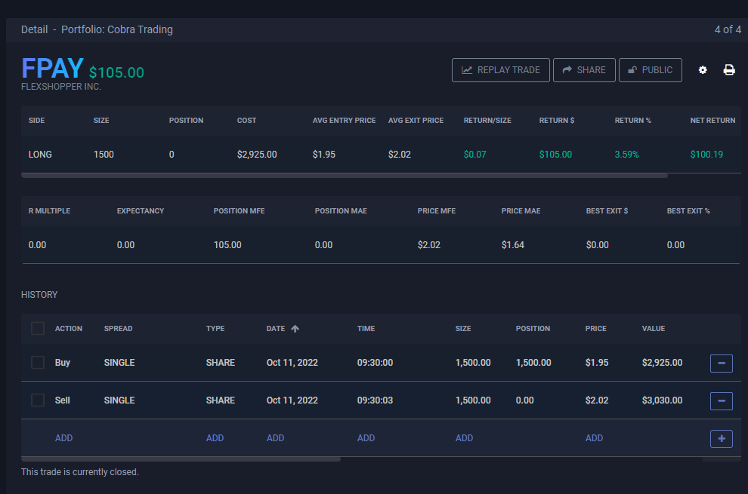
Task: Click the Replay Trade button
Action: tap(501, 70)
